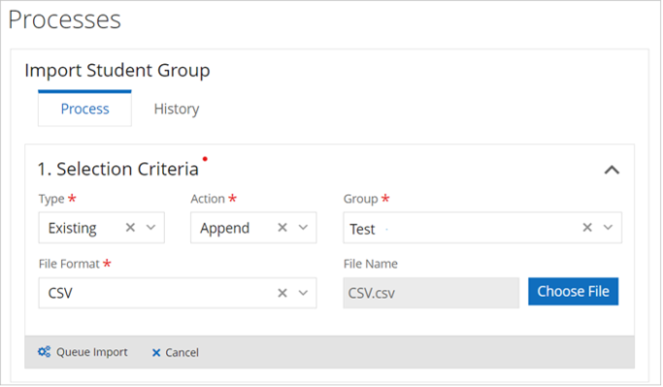The width and height of the screenshot is (663, 387).
Task: Open the Action dropdown
Action: [304, 227]
